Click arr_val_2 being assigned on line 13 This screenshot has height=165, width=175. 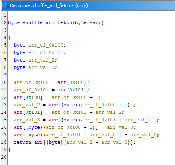tap(27, 105)
